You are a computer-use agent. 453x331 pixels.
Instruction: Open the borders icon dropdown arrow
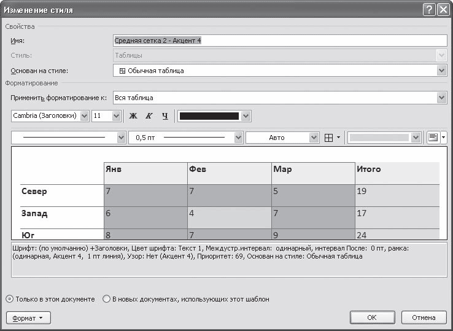[x=339, y=138]
